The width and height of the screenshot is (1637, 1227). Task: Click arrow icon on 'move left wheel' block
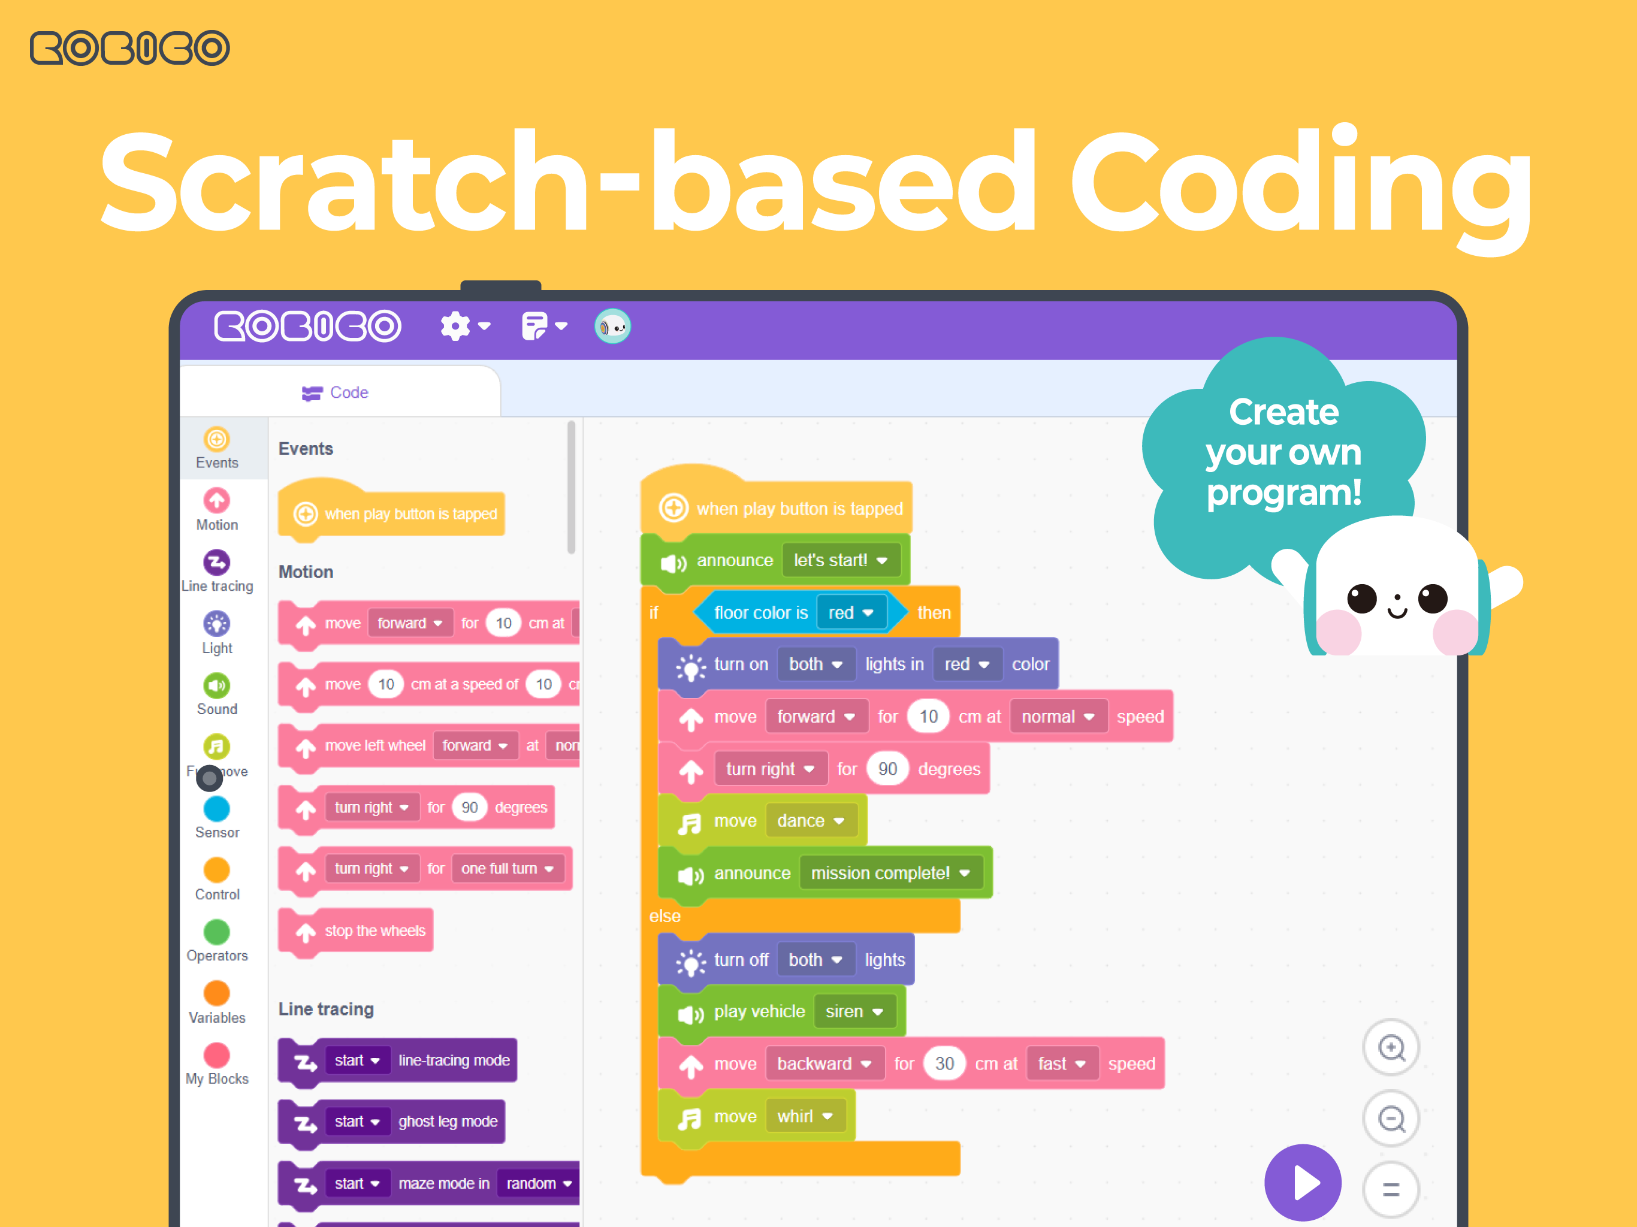point(306,748)
